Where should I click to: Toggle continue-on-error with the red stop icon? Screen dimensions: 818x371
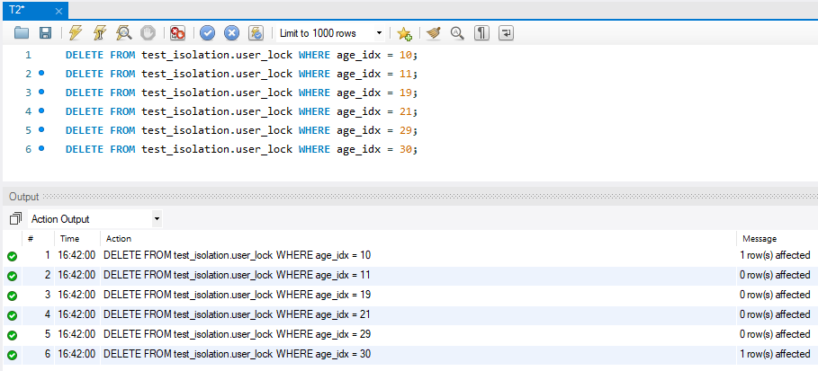coord(178,33)
